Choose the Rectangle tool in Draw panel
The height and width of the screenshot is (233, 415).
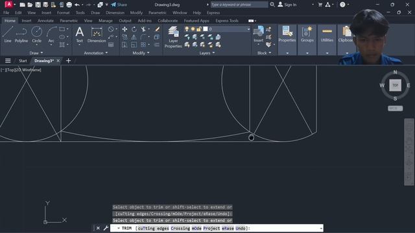point(62,29)
